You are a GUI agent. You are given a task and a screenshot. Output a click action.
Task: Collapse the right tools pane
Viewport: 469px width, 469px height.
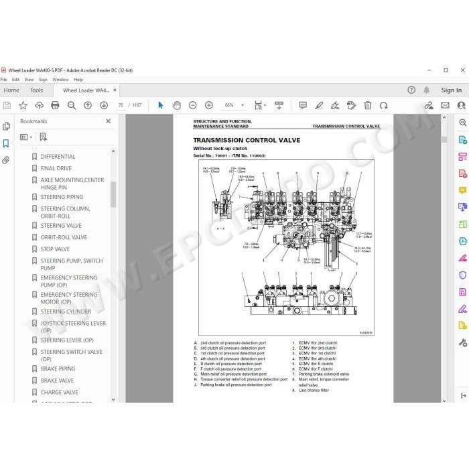click(x=464, y=395)
